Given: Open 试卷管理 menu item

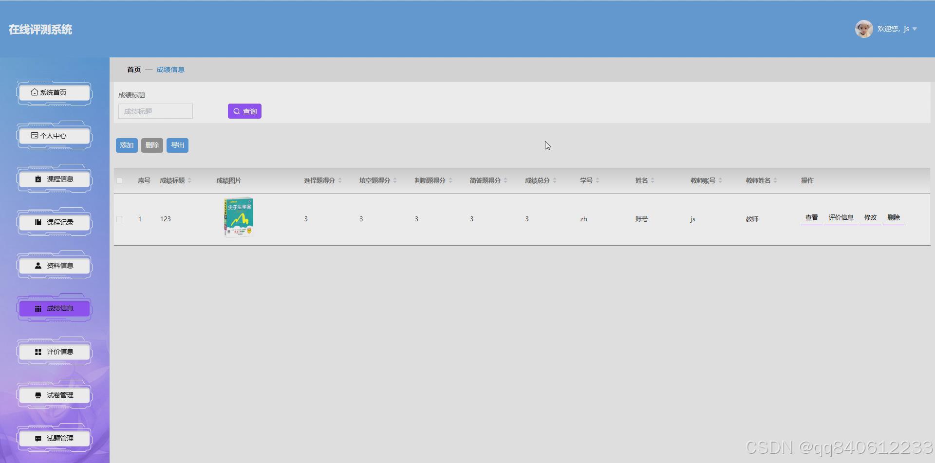Looking at the screenshot, I should tap(55, 395).
